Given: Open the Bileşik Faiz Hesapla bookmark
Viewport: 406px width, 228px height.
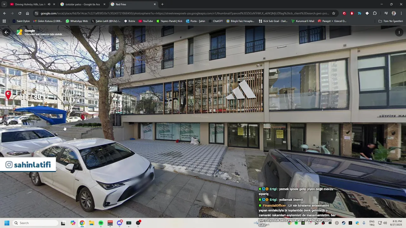Looking at the screenshot, I should pyautogui.click(x=240, y=21).
